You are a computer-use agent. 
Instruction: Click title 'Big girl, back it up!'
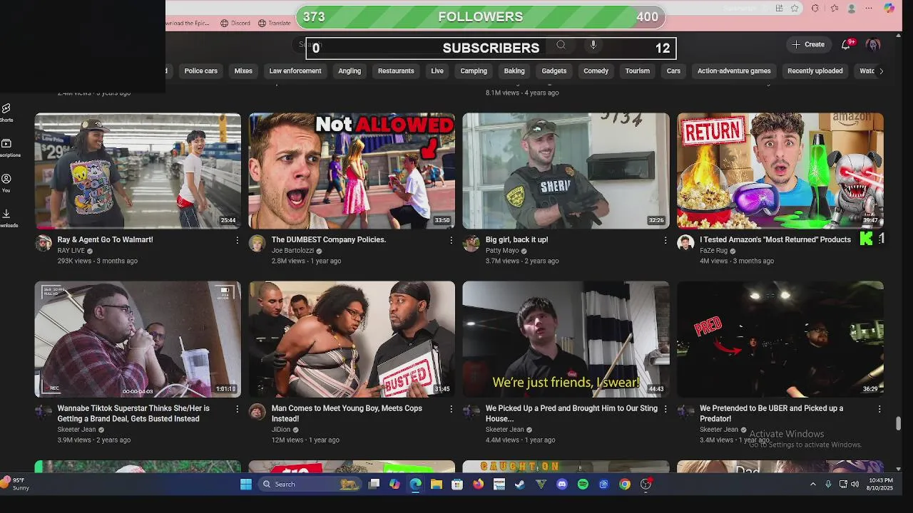click(x=516, y=240)
